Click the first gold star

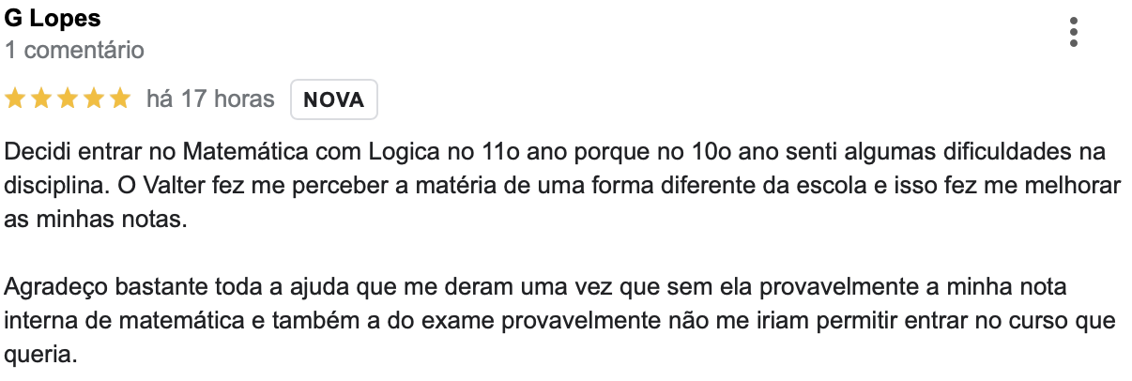click(x=16, y=99)
